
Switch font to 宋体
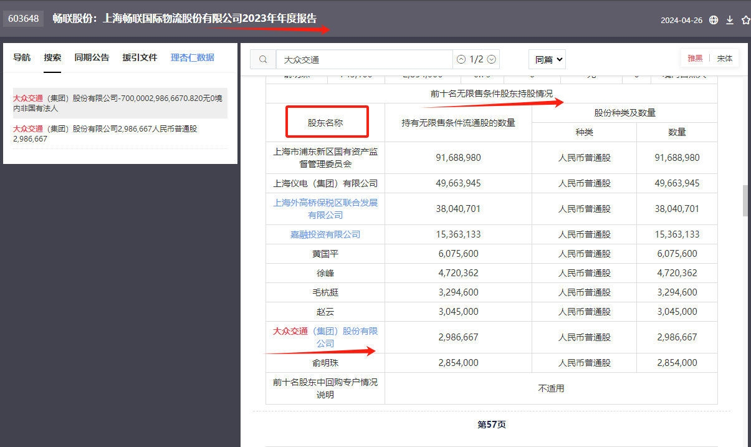coord(724,58)
